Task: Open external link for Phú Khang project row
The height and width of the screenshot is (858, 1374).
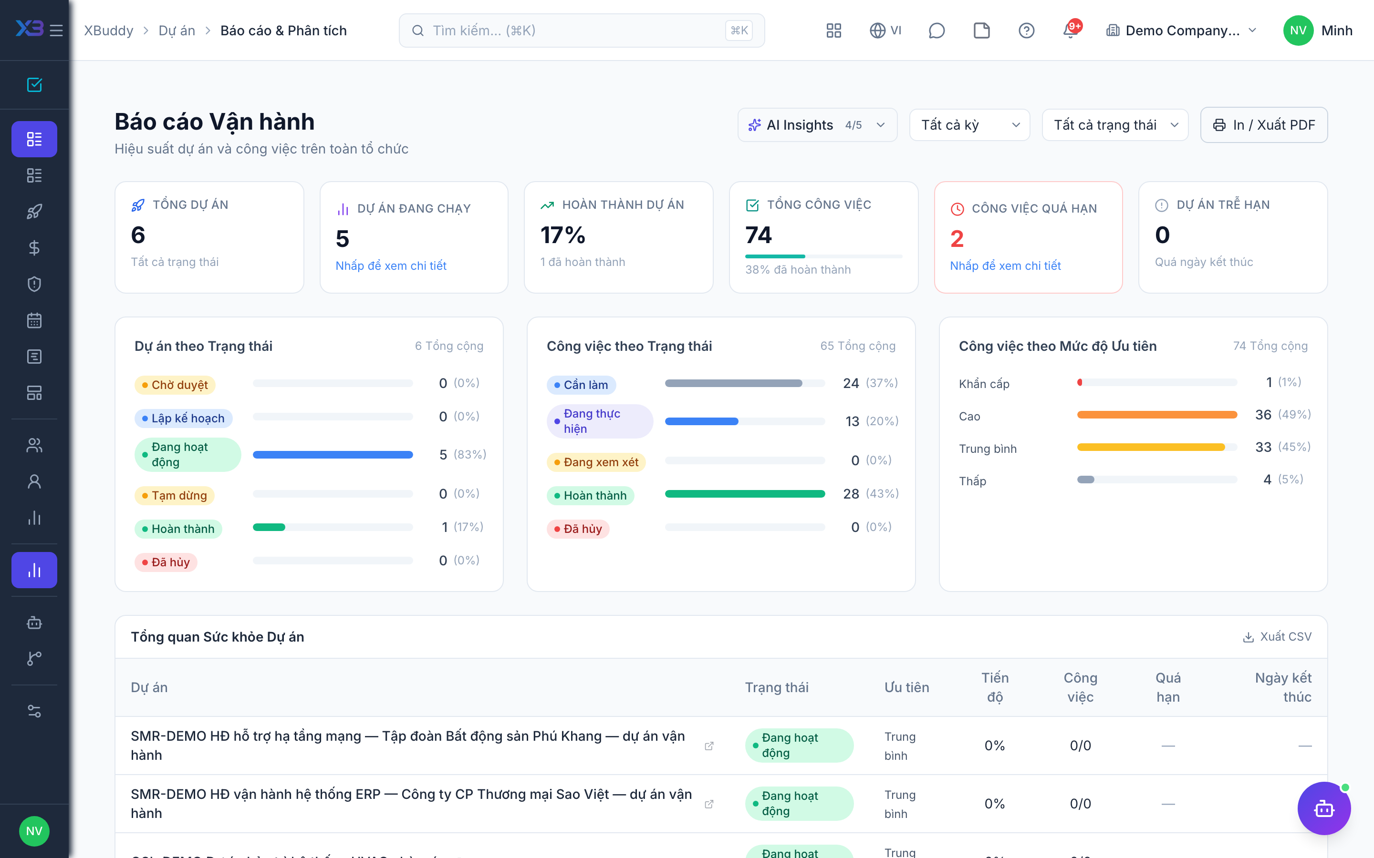Action: 709,746
